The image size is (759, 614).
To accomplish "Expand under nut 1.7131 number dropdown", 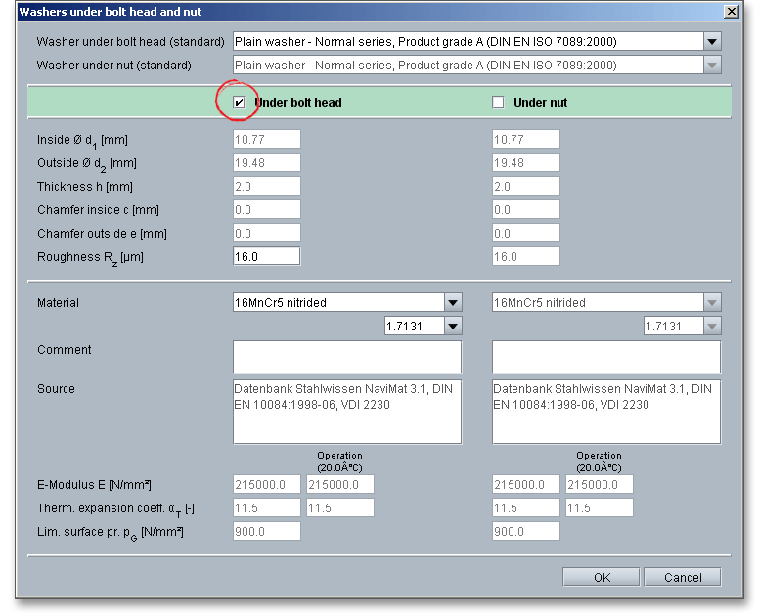I will 712,327.
